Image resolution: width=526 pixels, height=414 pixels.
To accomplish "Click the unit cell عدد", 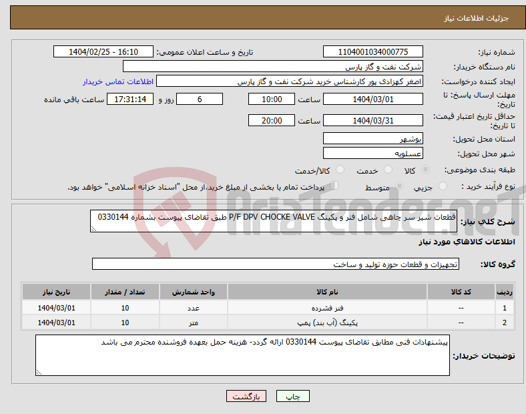I will click(194, 308).
